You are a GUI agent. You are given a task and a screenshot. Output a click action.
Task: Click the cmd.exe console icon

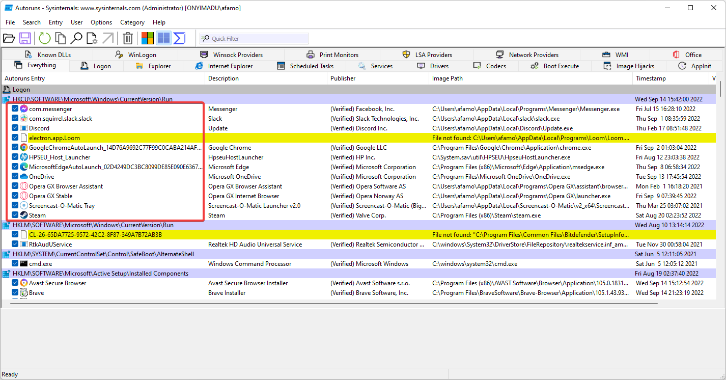[x=24, y=264]
